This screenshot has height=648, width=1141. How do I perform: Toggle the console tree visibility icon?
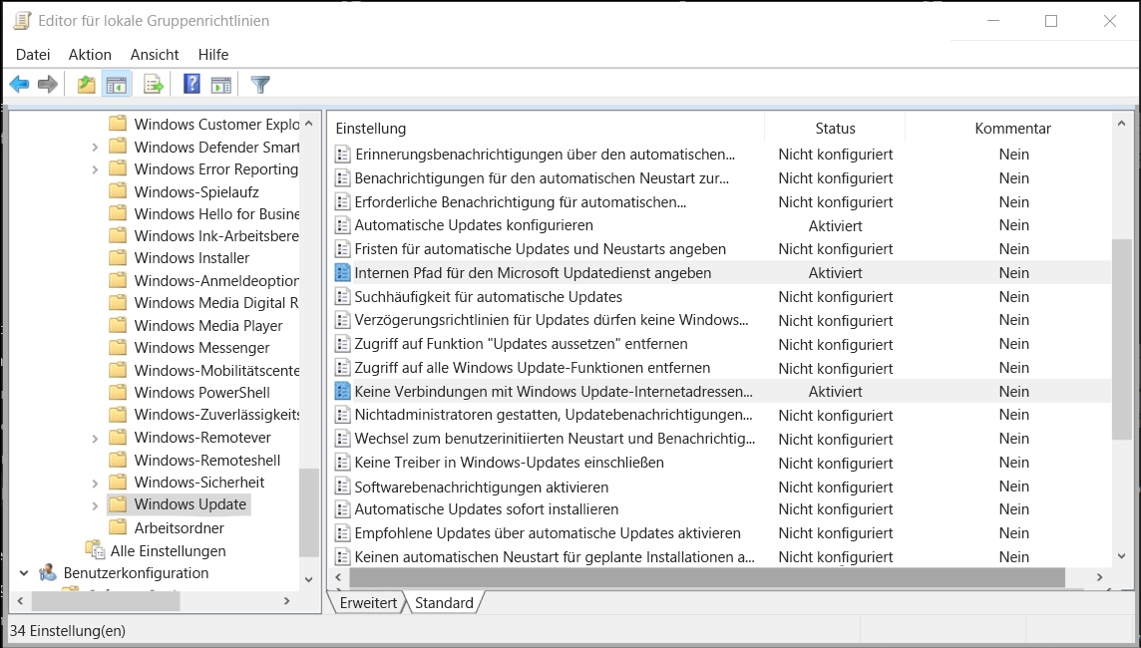(x=117, y=84)
